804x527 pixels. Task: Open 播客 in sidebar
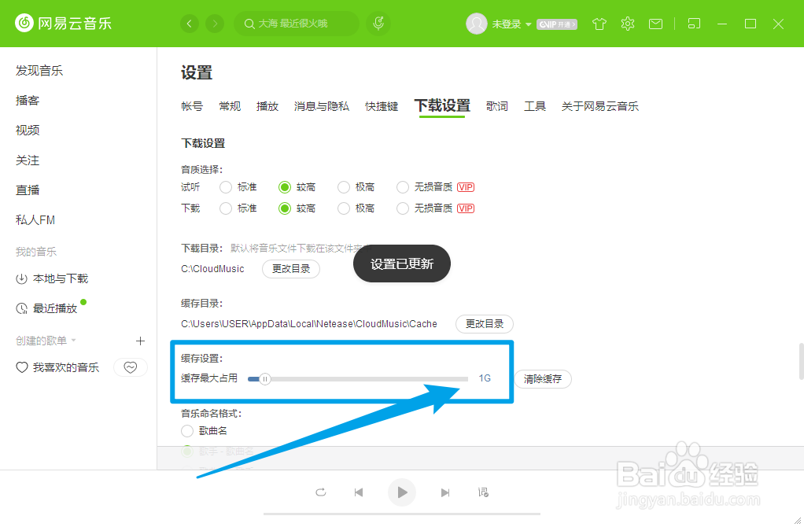(28, 101)
